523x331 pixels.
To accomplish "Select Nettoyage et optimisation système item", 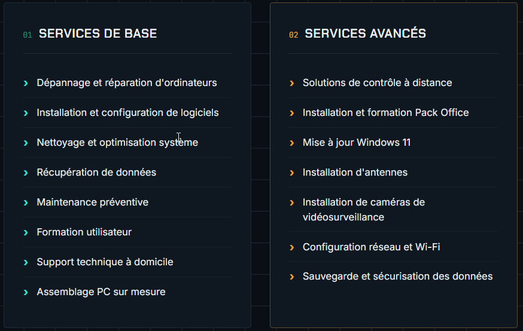I will pos(127,143).
